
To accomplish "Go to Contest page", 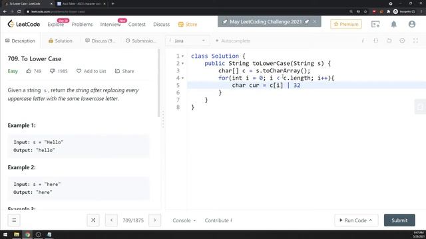I will 137,25.
